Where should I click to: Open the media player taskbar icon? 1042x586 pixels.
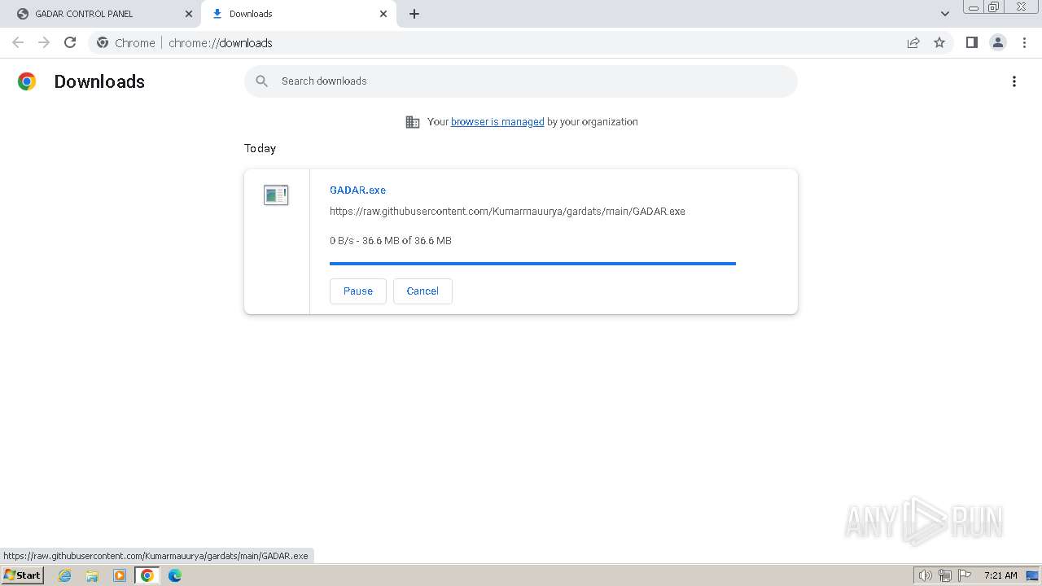(120, 575)
